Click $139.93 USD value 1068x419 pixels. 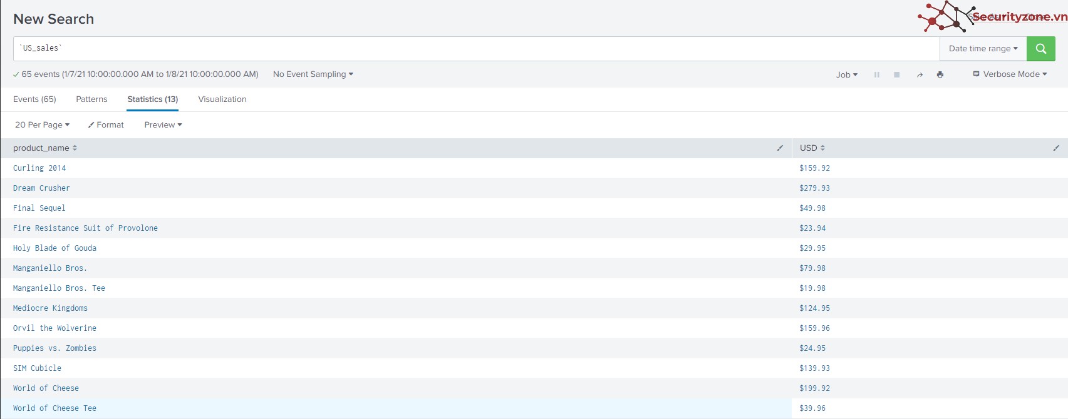pyautogui.click(x=814, y=368)
